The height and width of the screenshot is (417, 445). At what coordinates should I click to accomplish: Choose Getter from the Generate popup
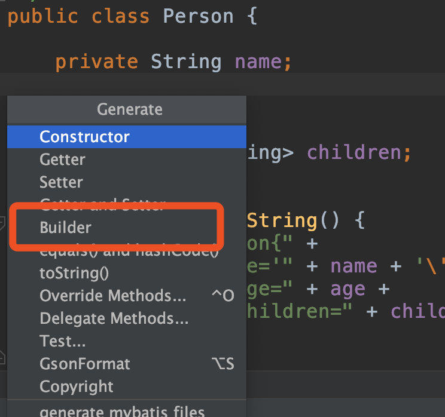tap(62, 160)
